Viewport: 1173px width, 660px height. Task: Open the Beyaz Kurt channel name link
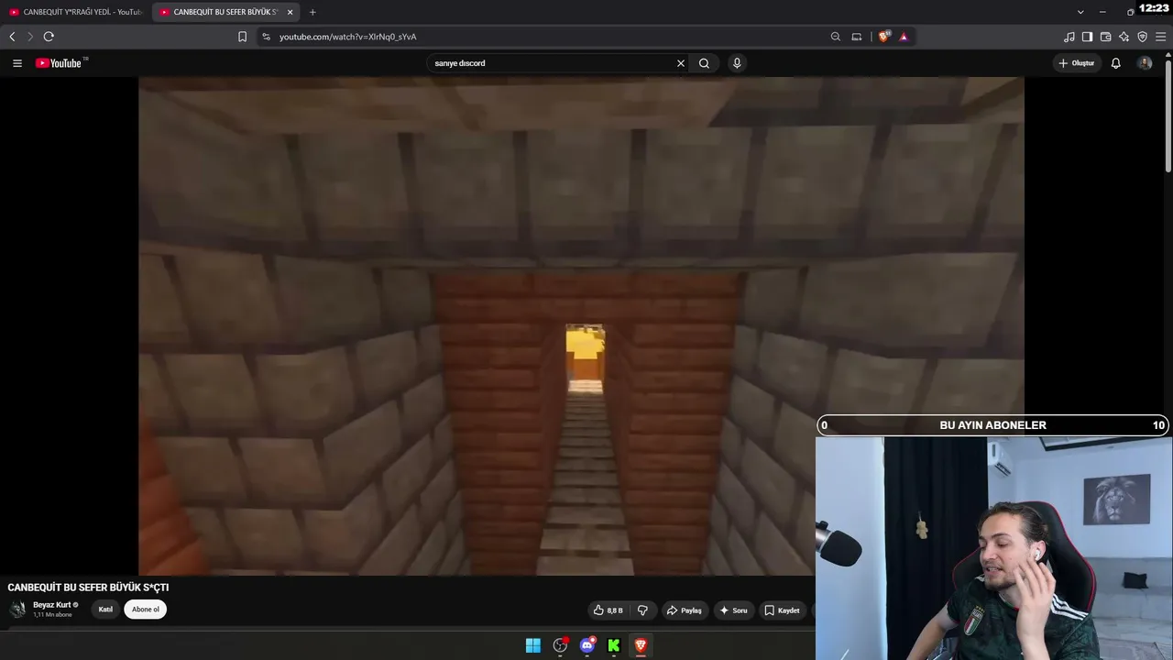(x=52, y=605)
